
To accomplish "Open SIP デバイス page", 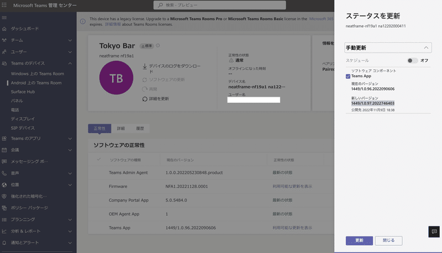I will [x=23, y=128].
